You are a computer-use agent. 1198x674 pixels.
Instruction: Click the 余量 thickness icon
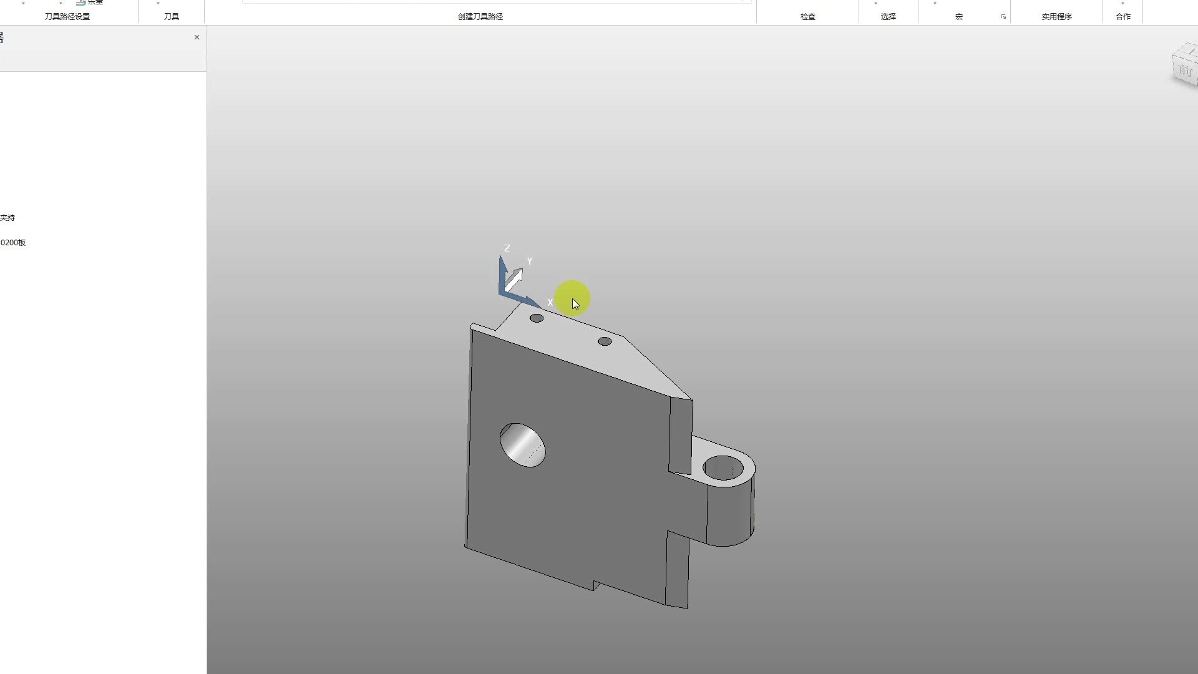point(81,2)
